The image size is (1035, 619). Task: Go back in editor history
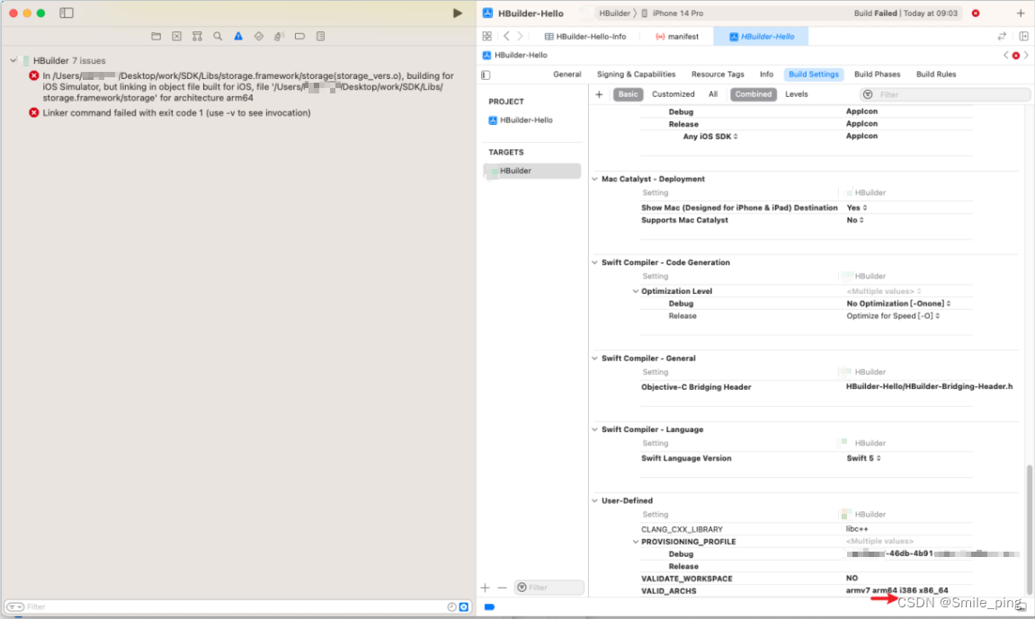(x=506, y=36)
